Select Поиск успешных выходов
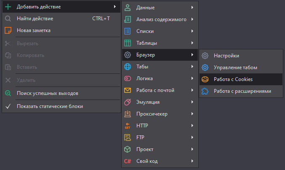This screenshot has height=170, width=285. coord(47,93)
